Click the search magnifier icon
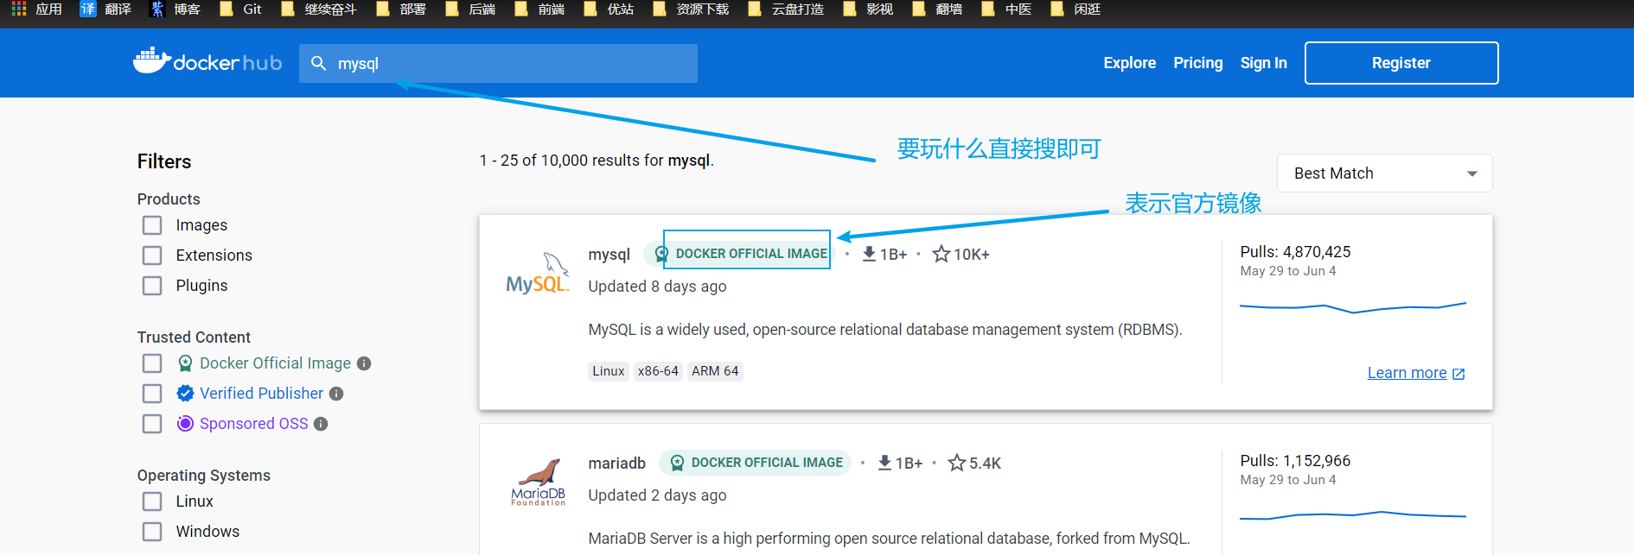1634x555 pixels. coord(318,63)
